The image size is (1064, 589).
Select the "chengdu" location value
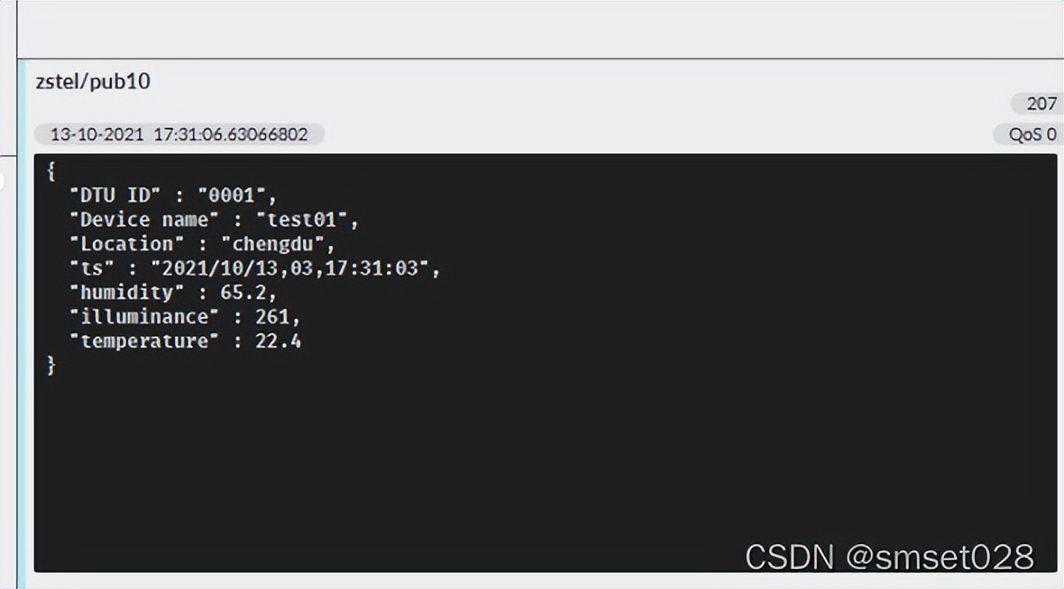(x=273, y=244)
